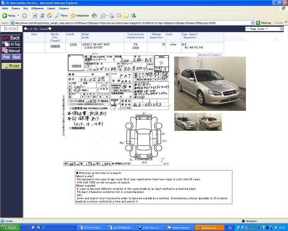
Task: Click the system tray clock
Action: (x=283, y=228)
